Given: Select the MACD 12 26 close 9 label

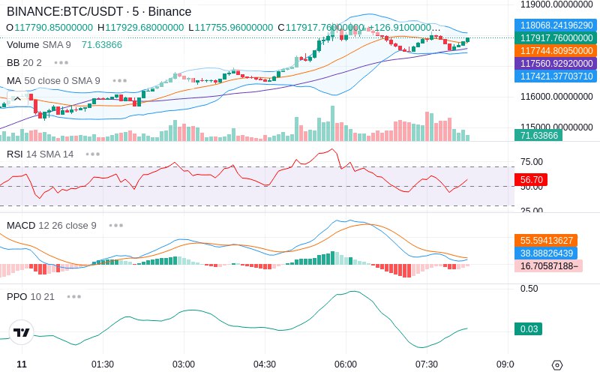Looking at the screenshot, I should click(51, 226).
